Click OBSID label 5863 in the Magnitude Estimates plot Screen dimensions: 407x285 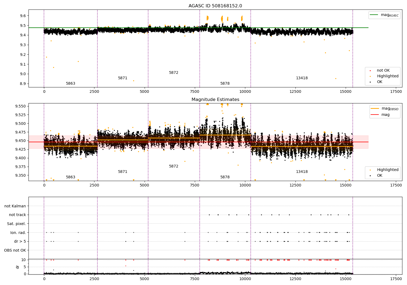(71, 177)
